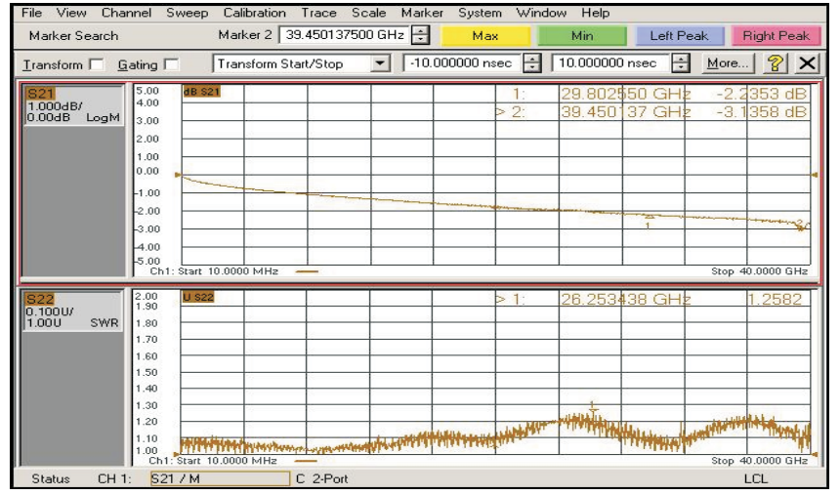Viewport: 840px width, 495px height.
Task: Adjust the transform stop time spinner
Action: 681,64
